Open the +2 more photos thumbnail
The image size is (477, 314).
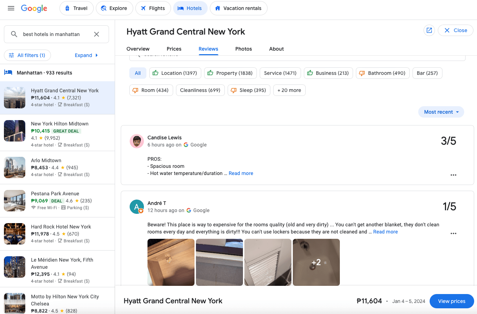[x=316, y=262]
